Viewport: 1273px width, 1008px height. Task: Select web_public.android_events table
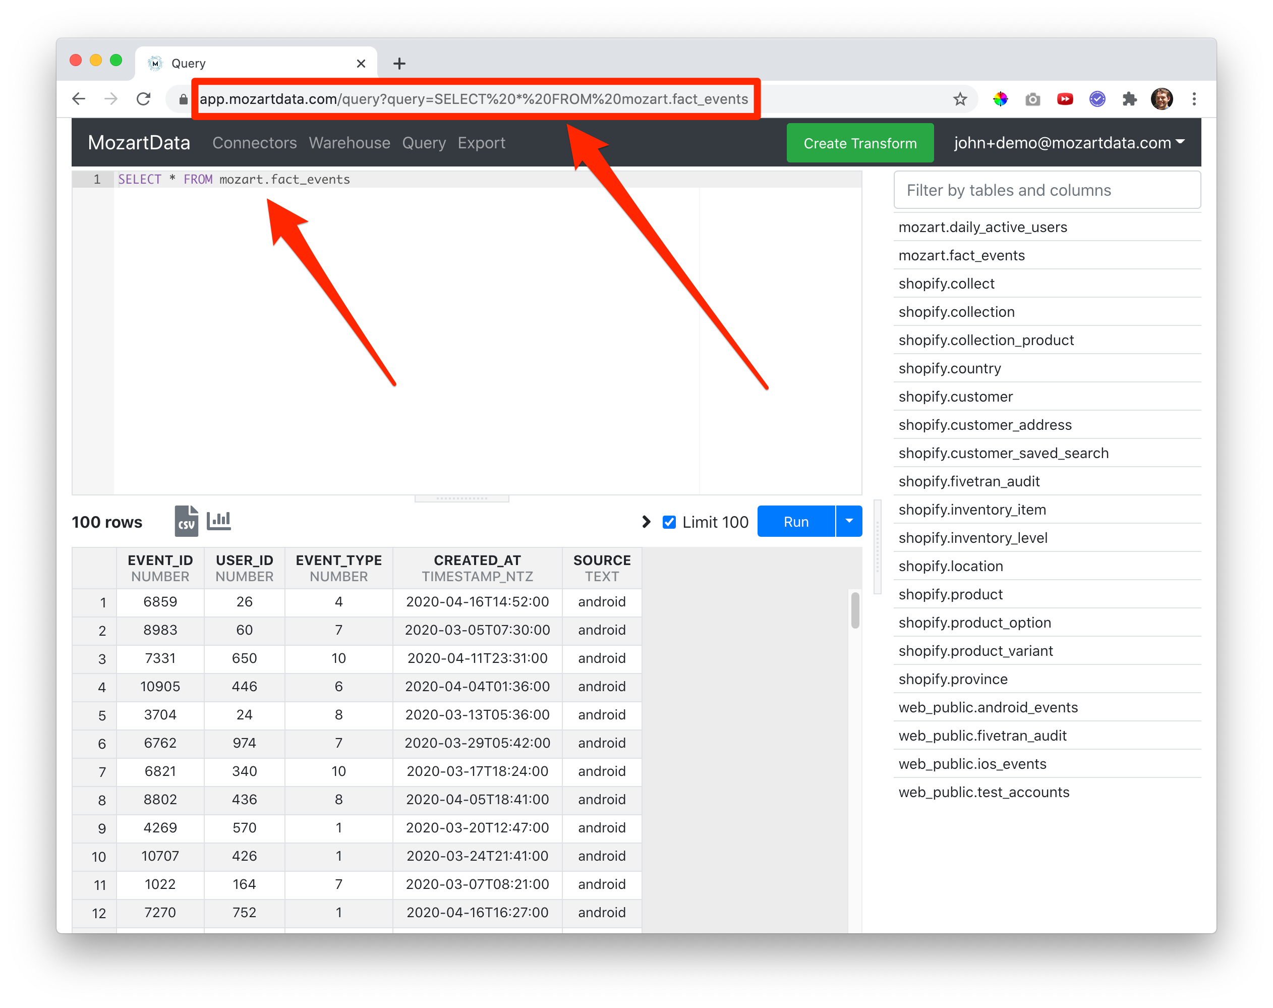pos(1047,707)
